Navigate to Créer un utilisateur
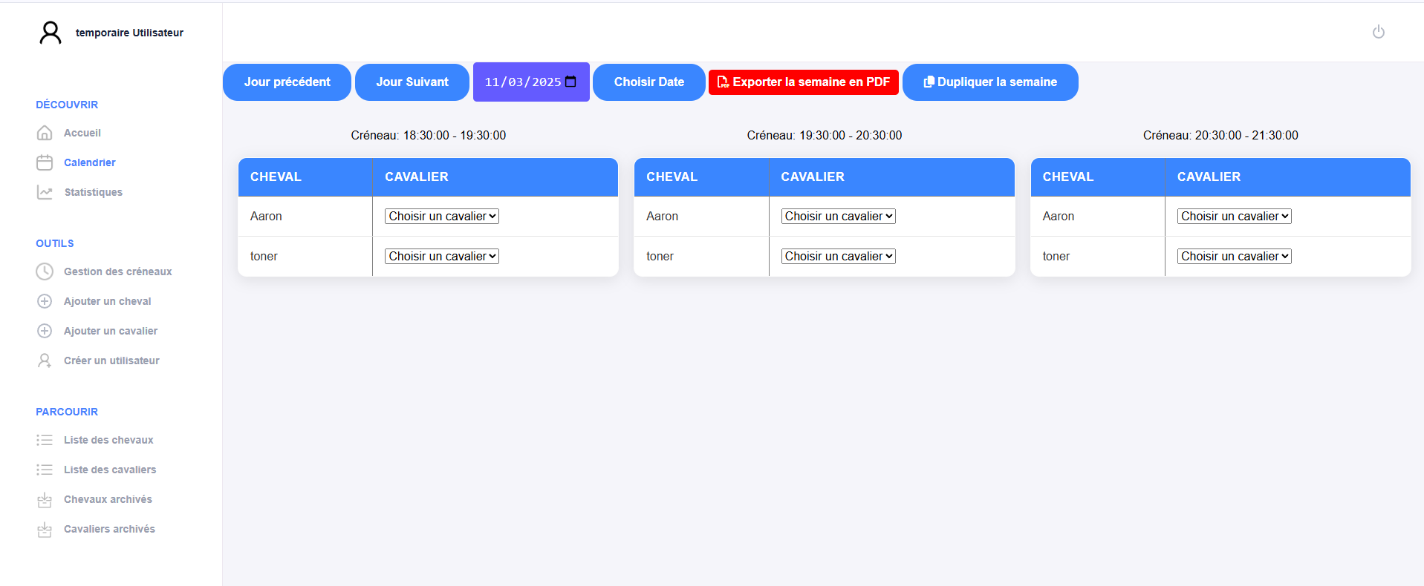This screenshot has height=586, width=1424. [x=111, y=361]
